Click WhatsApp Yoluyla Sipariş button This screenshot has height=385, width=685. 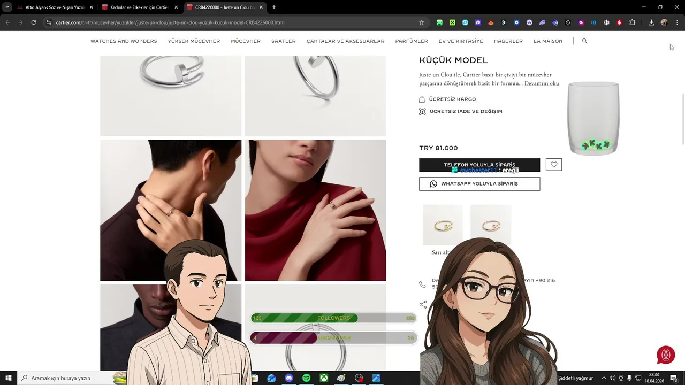(x=479, y=184)
